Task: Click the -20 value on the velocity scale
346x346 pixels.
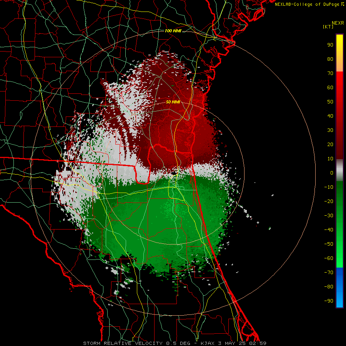Action: [x=329, y=201]
